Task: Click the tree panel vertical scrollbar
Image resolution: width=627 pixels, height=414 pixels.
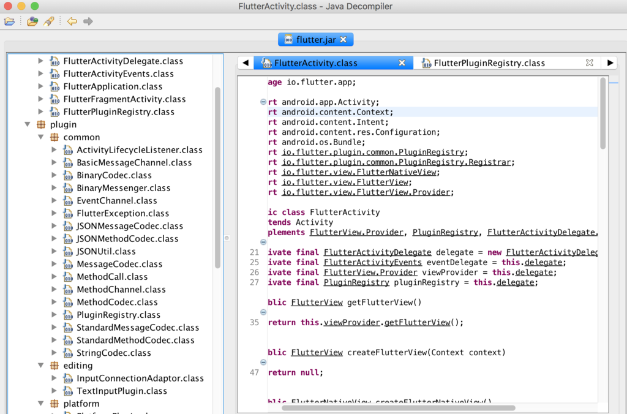Action: click(x=217, y=178)
